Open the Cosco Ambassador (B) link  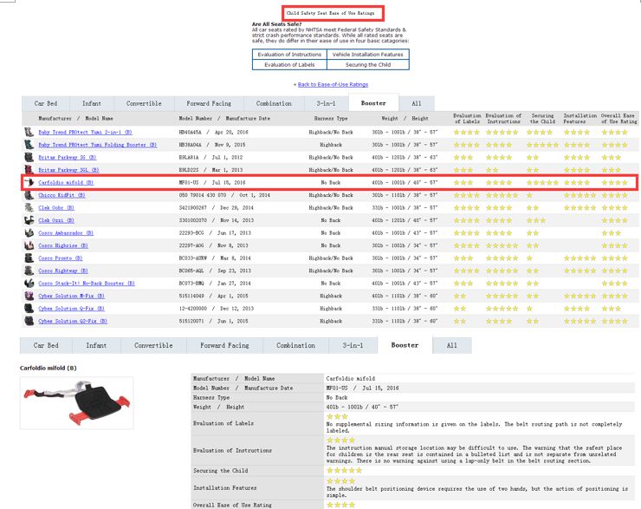(x=66, y=232)
